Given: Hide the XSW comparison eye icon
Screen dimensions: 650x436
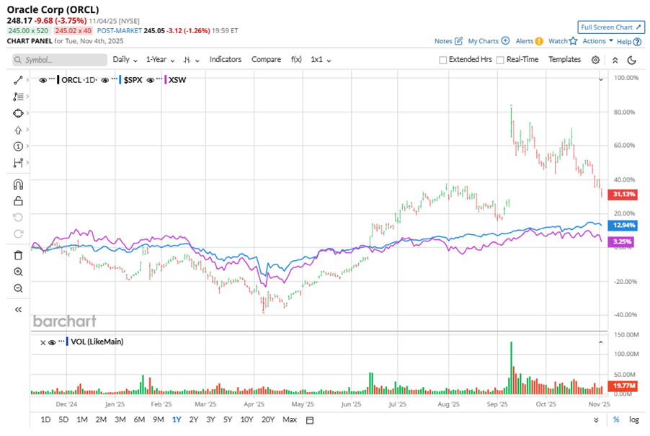Looking at the screenshot, I should click(x=151, y=80).
